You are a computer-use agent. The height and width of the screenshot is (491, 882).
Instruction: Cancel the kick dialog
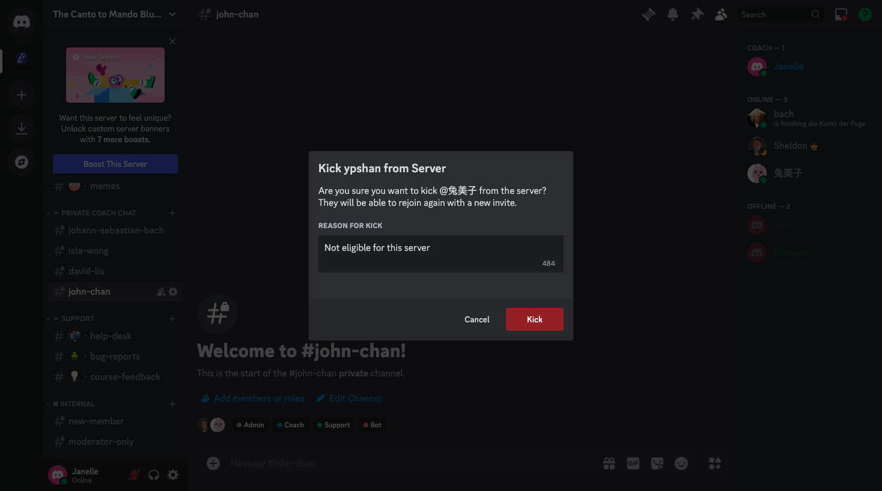[476, 319]
